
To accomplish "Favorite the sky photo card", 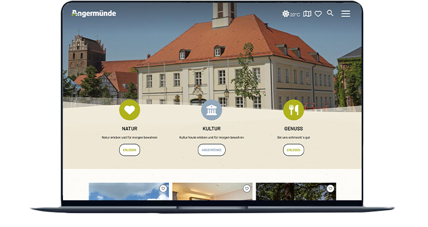I will click(163, 188).
